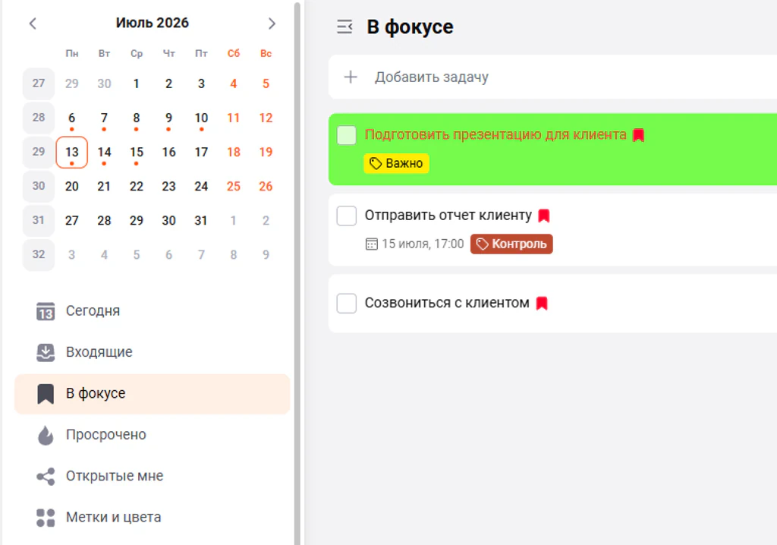Viewport: 777px width, 545px height.
Task: Click the calendar icon beside 15 июля, 17:00
Action: click(x=371, y=244)
